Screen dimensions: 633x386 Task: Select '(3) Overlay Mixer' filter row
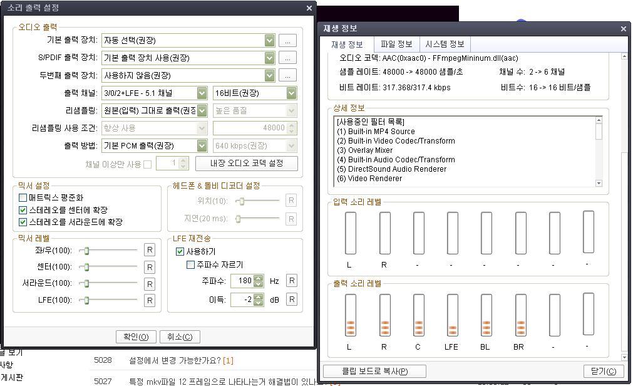pos(364,150)
